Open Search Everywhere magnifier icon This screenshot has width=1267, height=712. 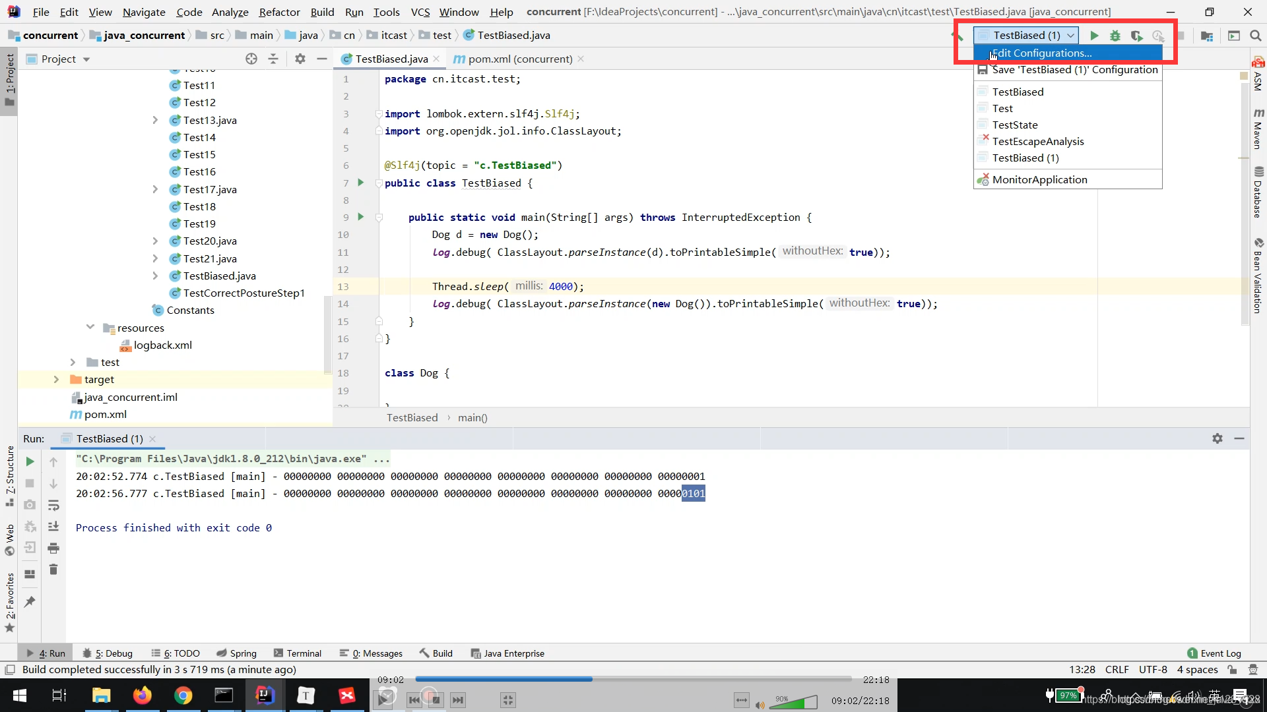[x=1256, y=36]
